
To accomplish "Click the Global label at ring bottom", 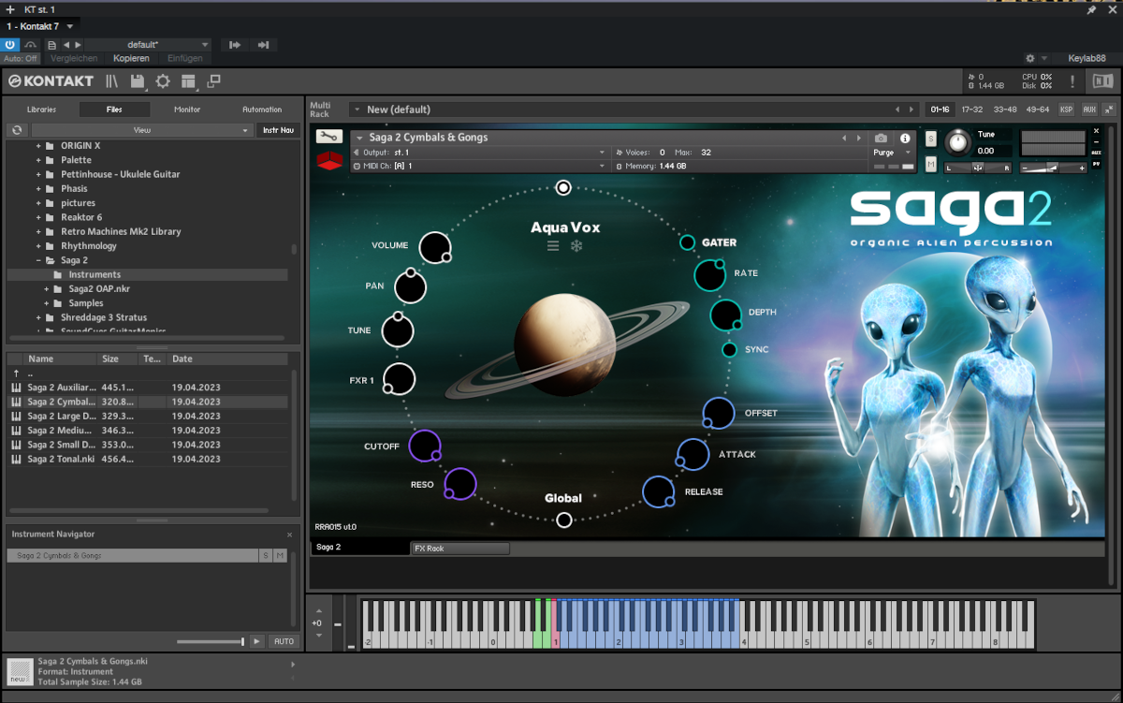I will (563, 498).
